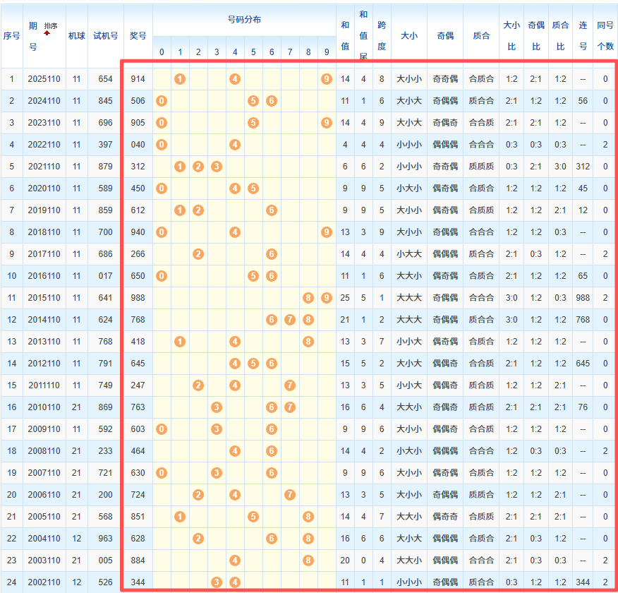Click orange ball 0 in row 2024110

click(162, 101)
